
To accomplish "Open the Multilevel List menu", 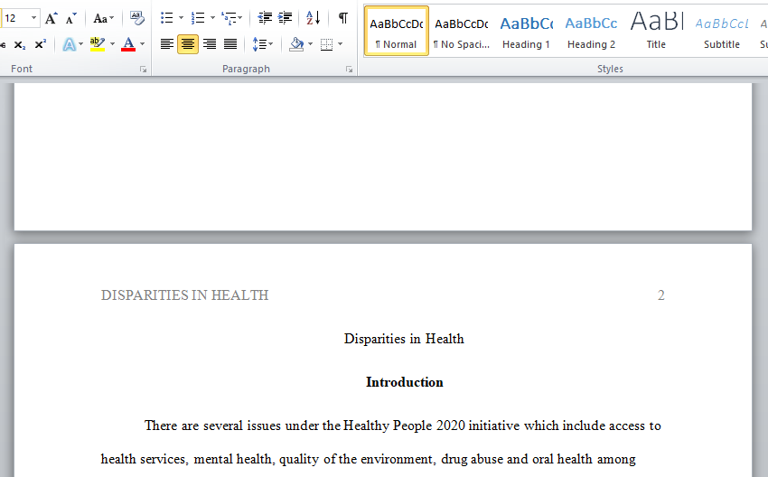I will coord(231,19).
